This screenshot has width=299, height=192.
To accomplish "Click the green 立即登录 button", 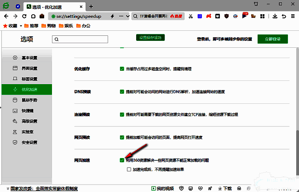I will [x=272, y=39].
